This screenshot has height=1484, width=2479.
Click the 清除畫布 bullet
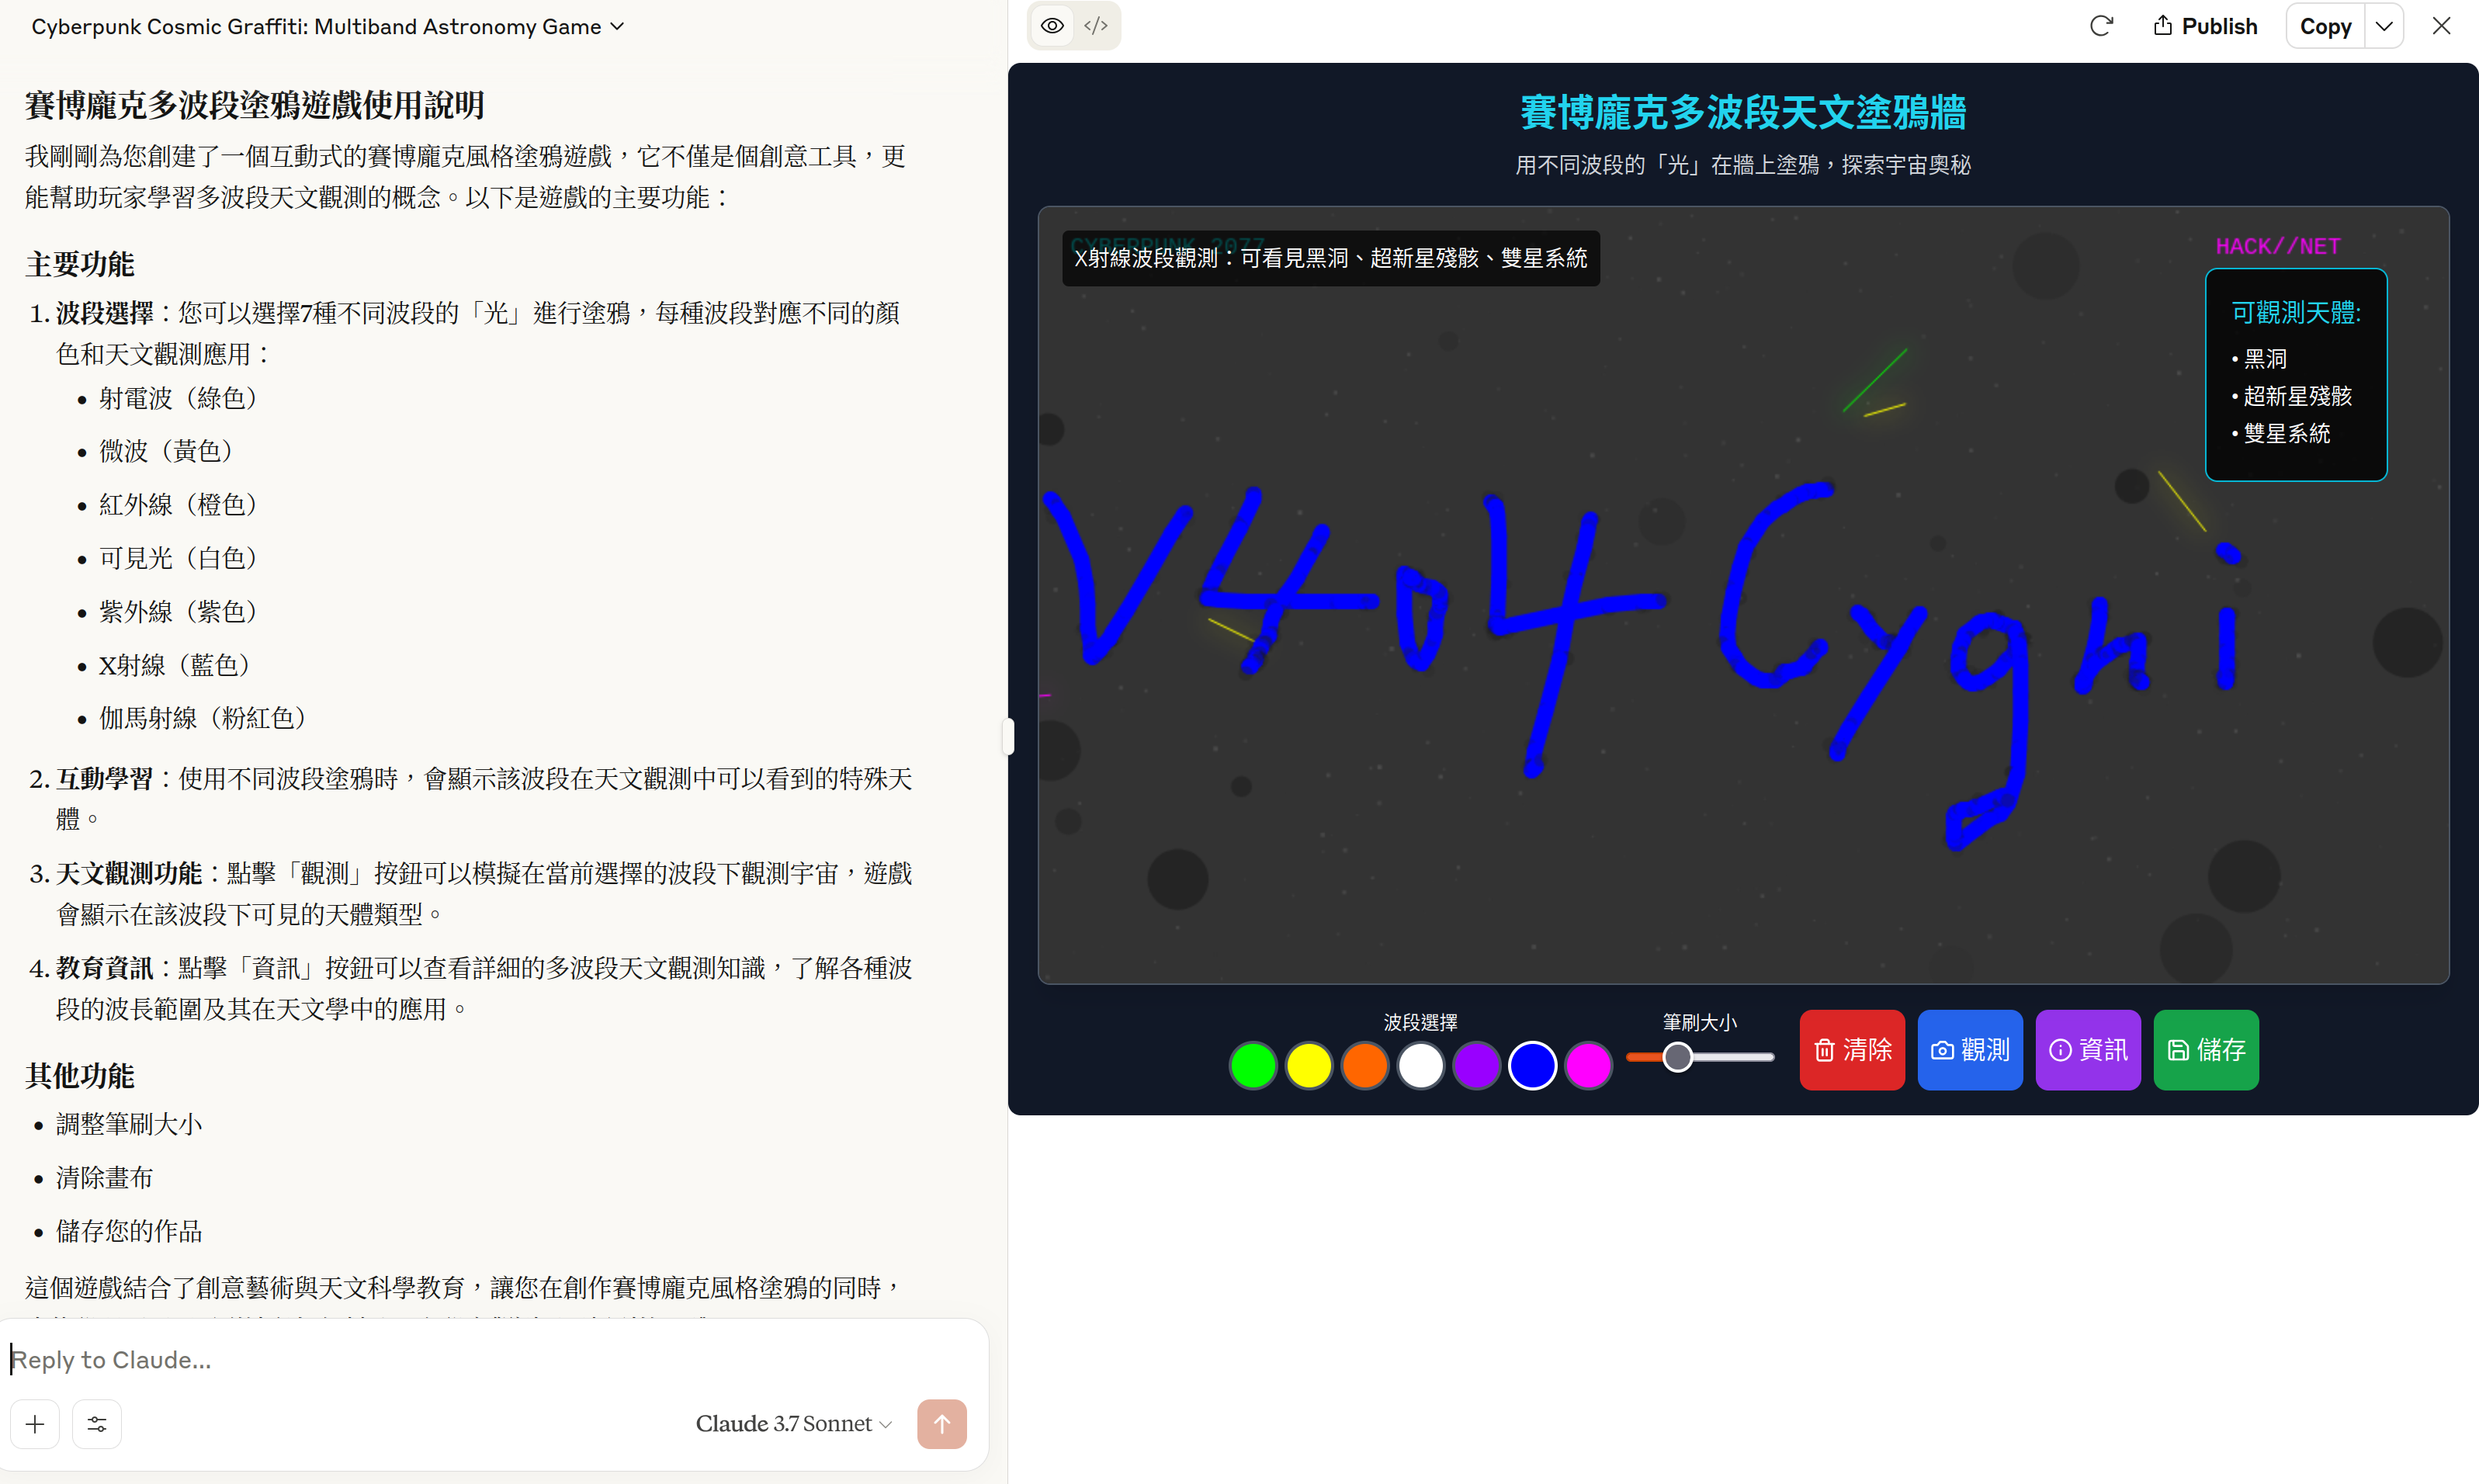pyautogui.click(x=105, y=1178)
